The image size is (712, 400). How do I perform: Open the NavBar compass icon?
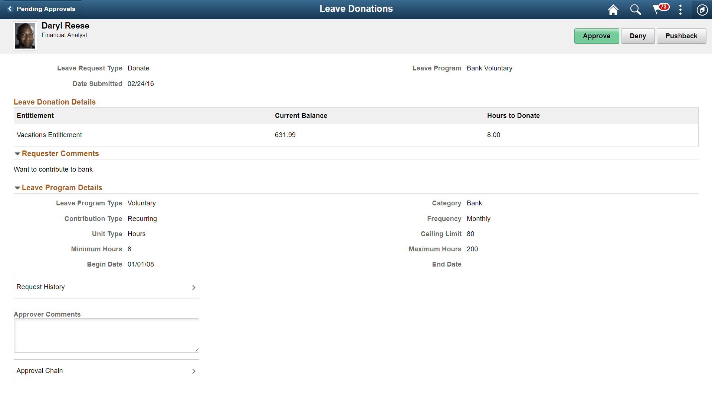(x=702, y=10)
